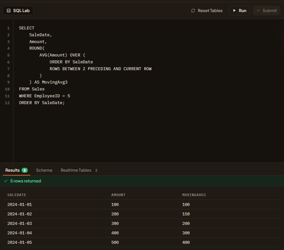Select the 2024-01-05 date cell

tap(20, 242)
